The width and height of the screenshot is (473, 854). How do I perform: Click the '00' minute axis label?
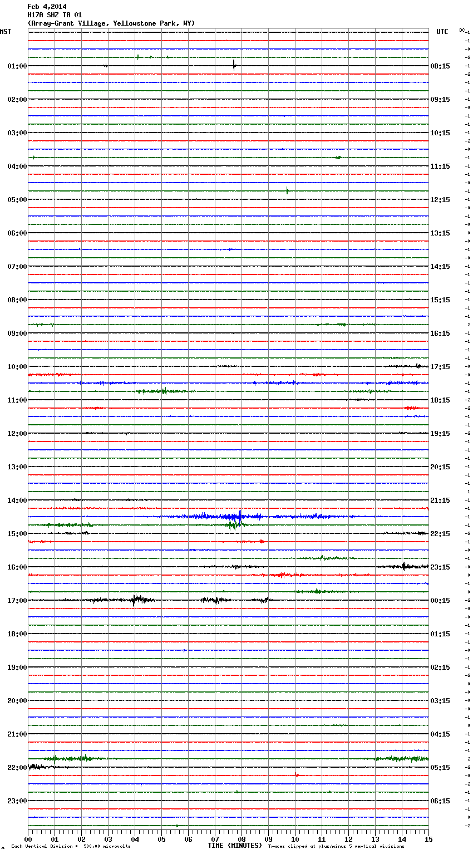[28, 839]
